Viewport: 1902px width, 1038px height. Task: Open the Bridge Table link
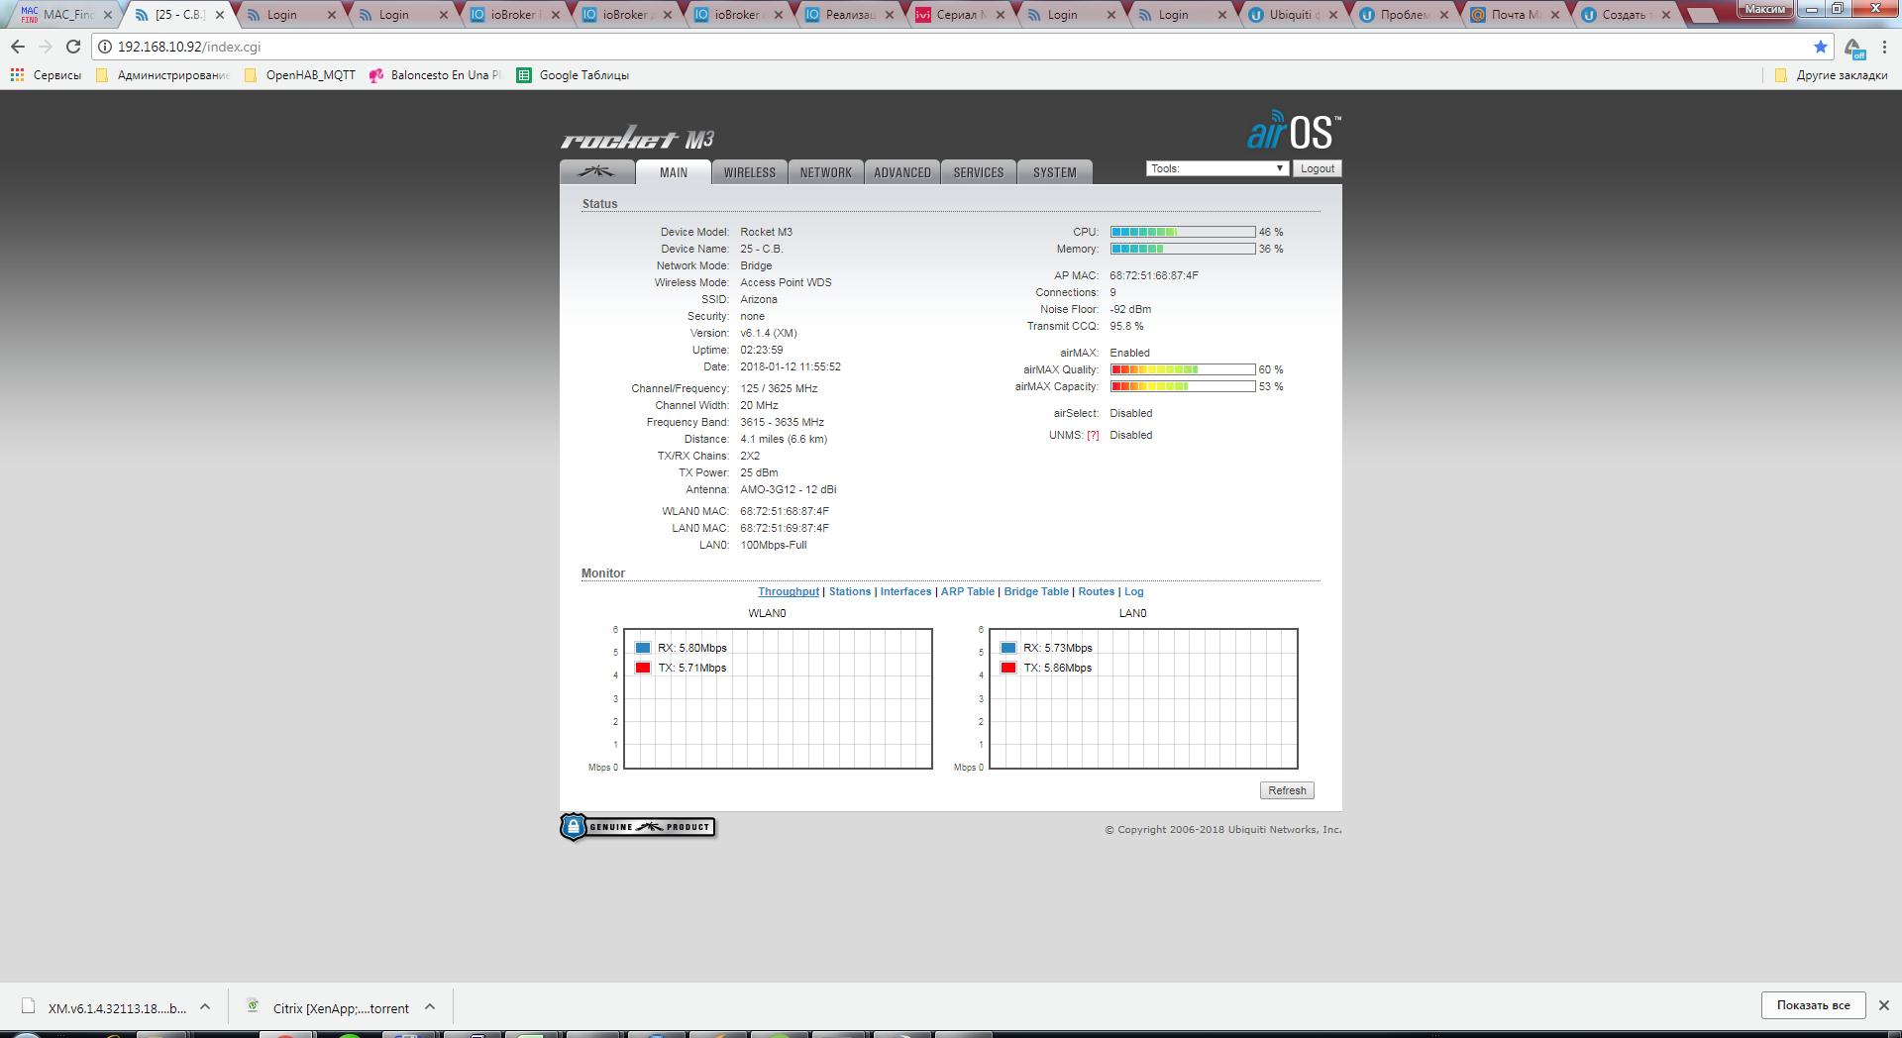coord(1036,592)
